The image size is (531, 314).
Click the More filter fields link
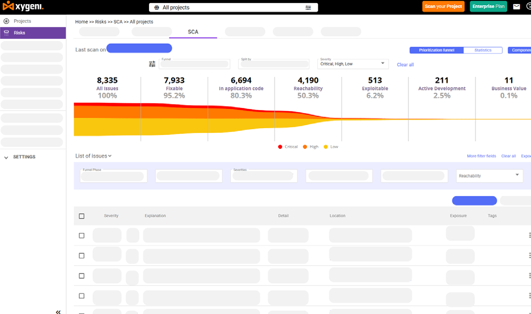[481, 156]
